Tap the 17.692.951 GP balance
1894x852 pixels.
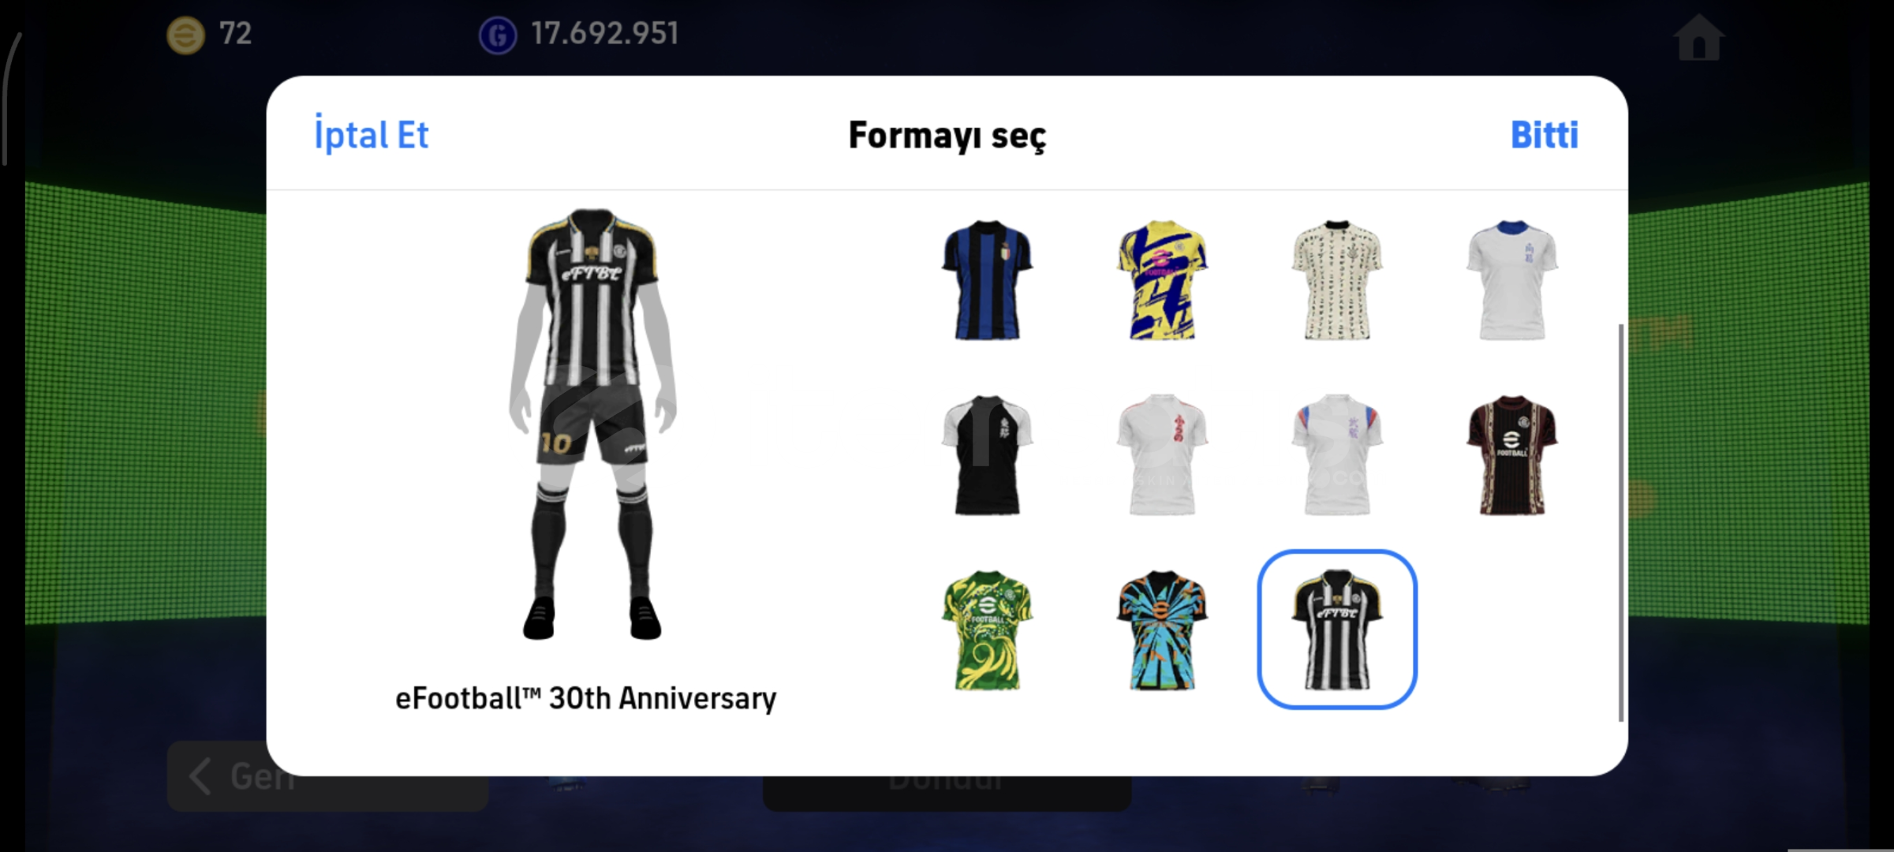point(605,34)
